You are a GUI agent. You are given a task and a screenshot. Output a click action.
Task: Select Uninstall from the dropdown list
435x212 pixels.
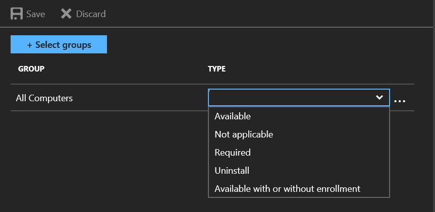click(232, 171)
